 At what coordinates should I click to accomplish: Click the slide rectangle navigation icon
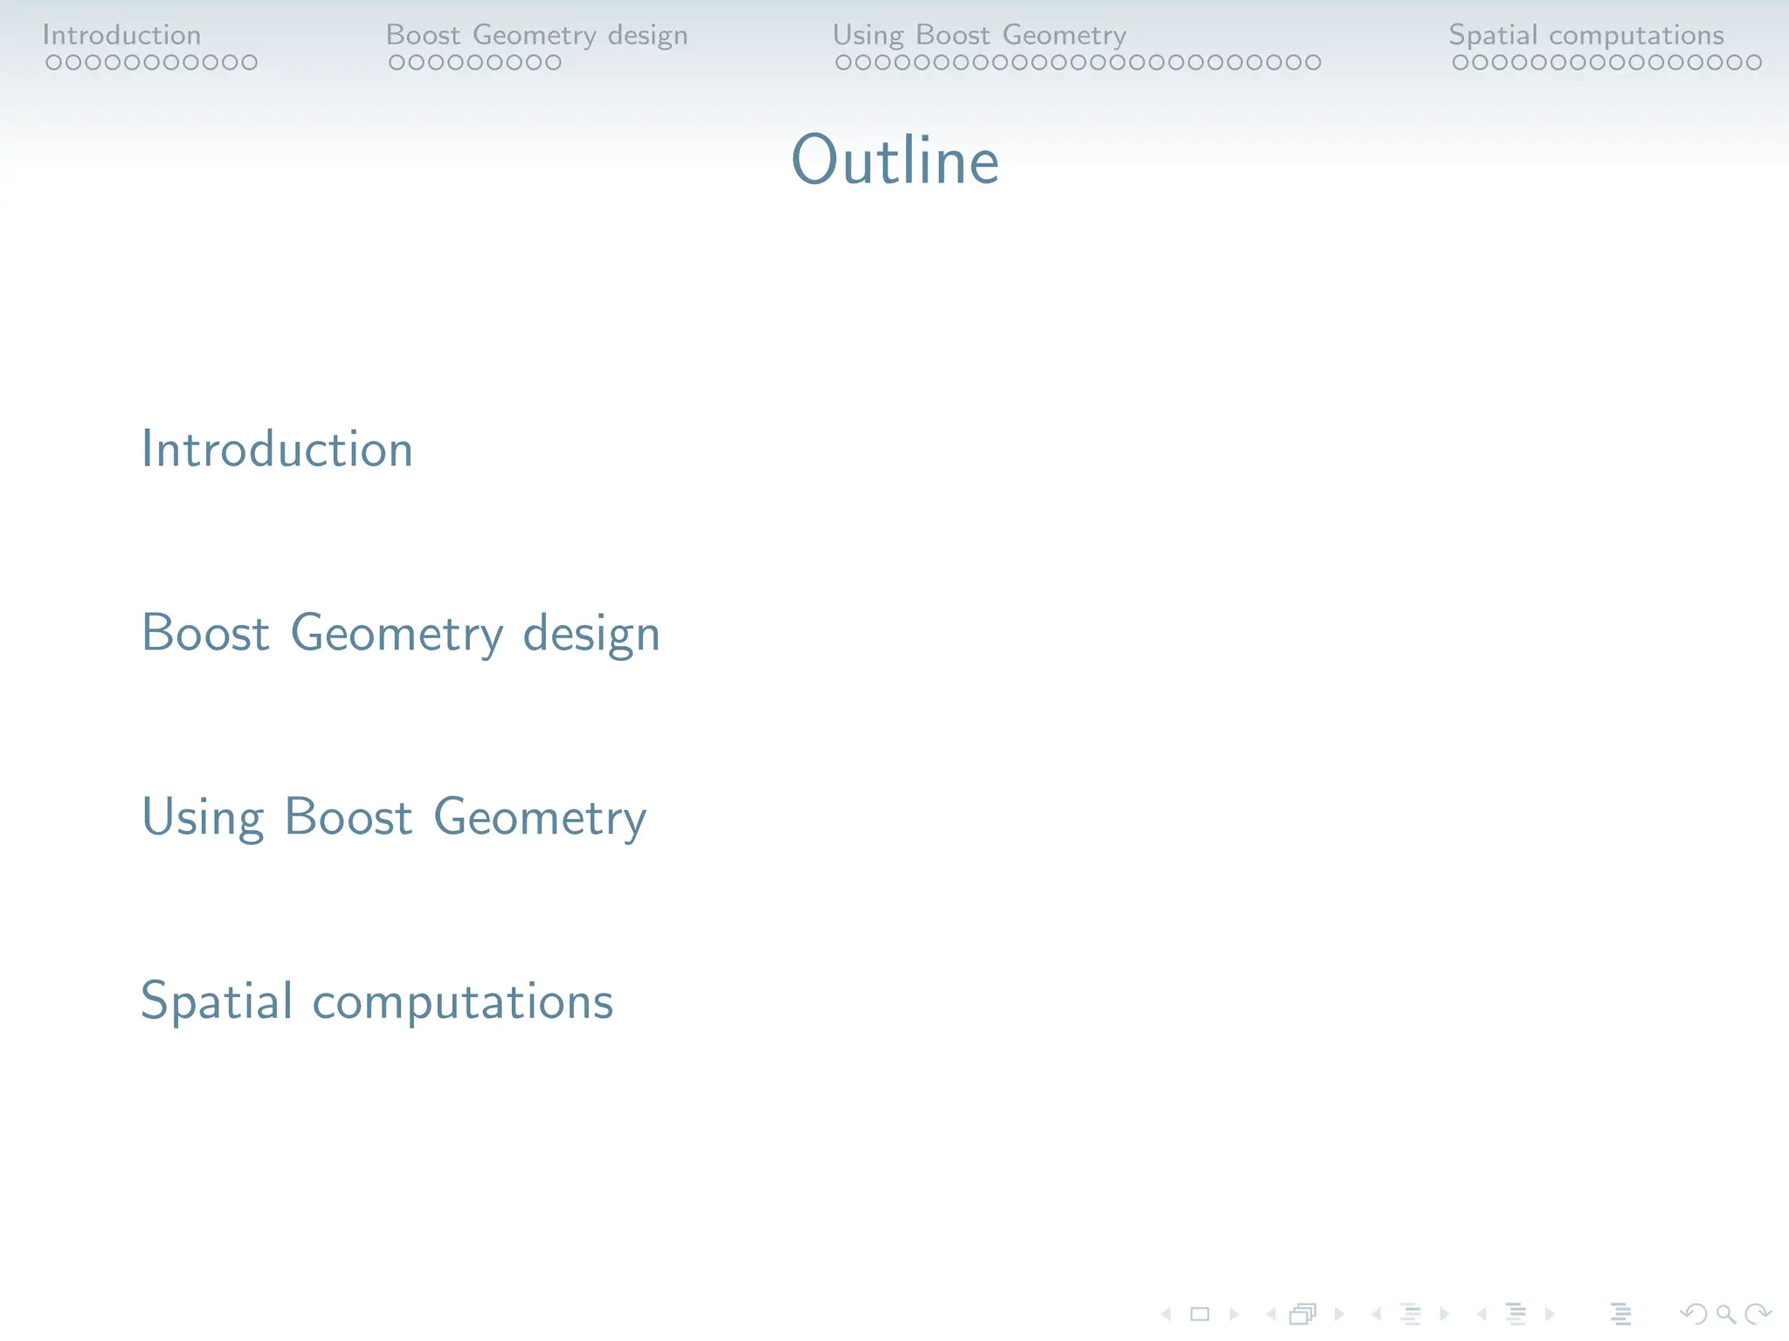pyautogui.click(x=1200, y=1314)
